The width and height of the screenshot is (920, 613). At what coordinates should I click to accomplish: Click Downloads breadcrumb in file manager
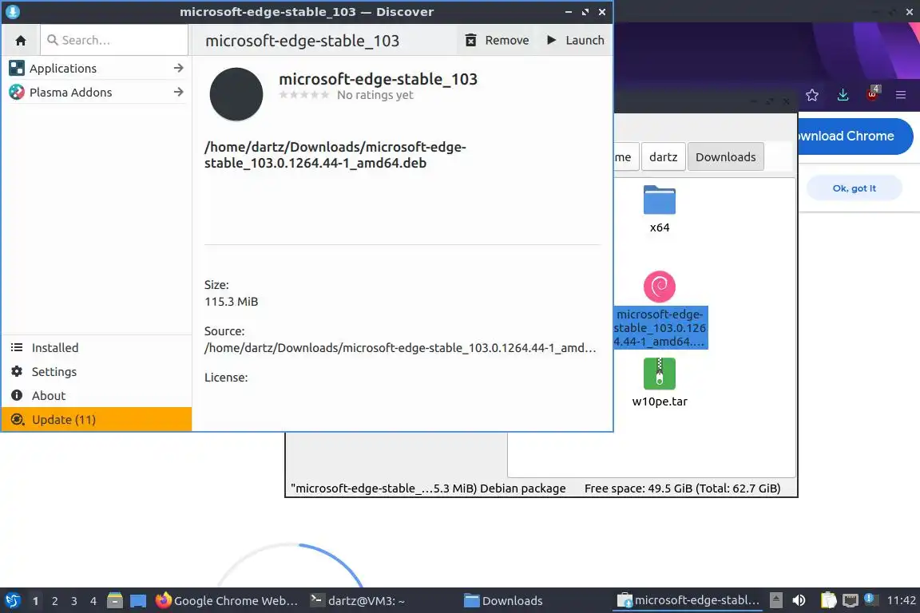[726, 157]
